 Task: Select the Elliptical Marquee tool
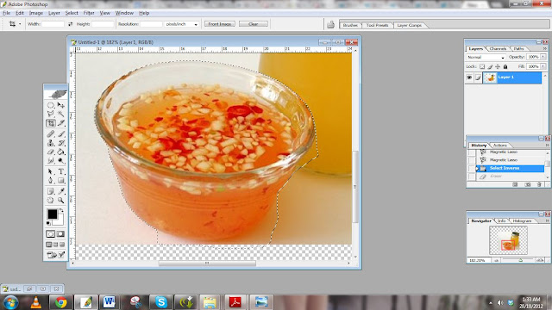click(x=51, y=105)
